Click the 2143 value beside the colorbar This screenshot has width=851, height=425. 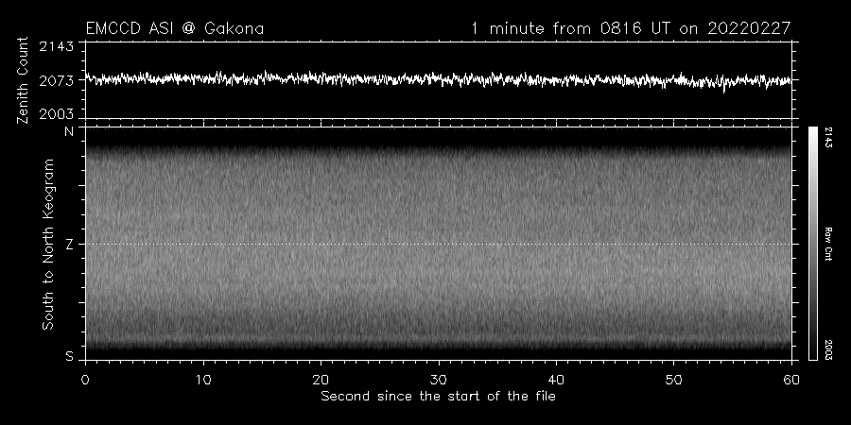pyautogui.click(x=827, y=138)
